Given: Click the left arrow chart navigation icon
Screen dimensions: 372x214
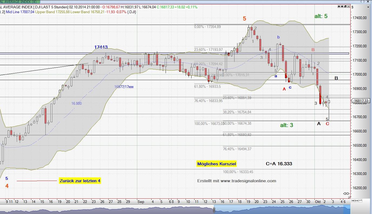Looking at the screenshot, I should click(x=339, y=6).
